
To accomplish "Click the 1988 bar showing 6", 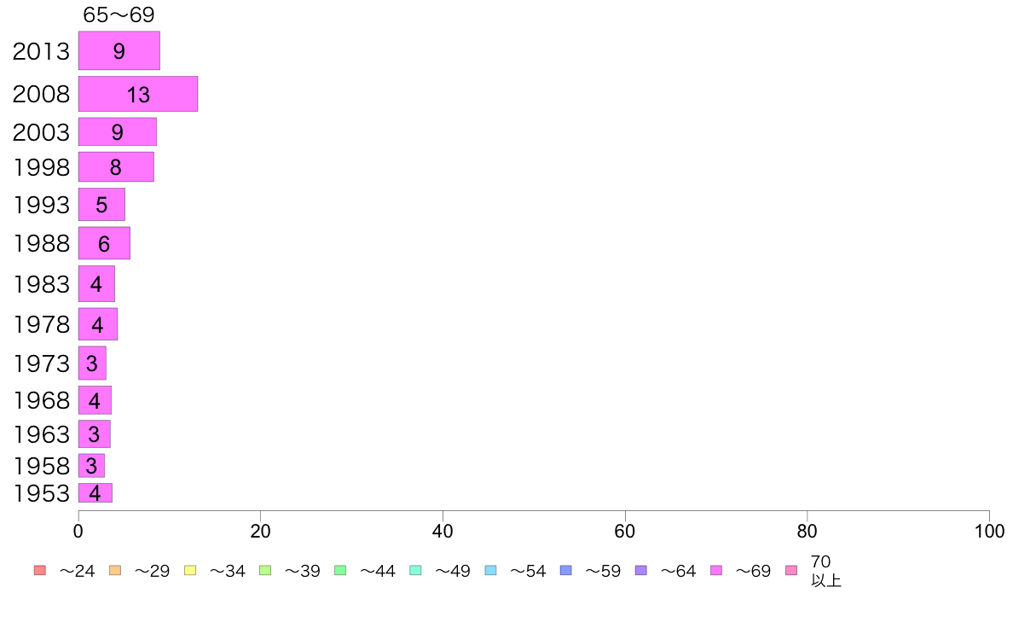I will point(104,243).
